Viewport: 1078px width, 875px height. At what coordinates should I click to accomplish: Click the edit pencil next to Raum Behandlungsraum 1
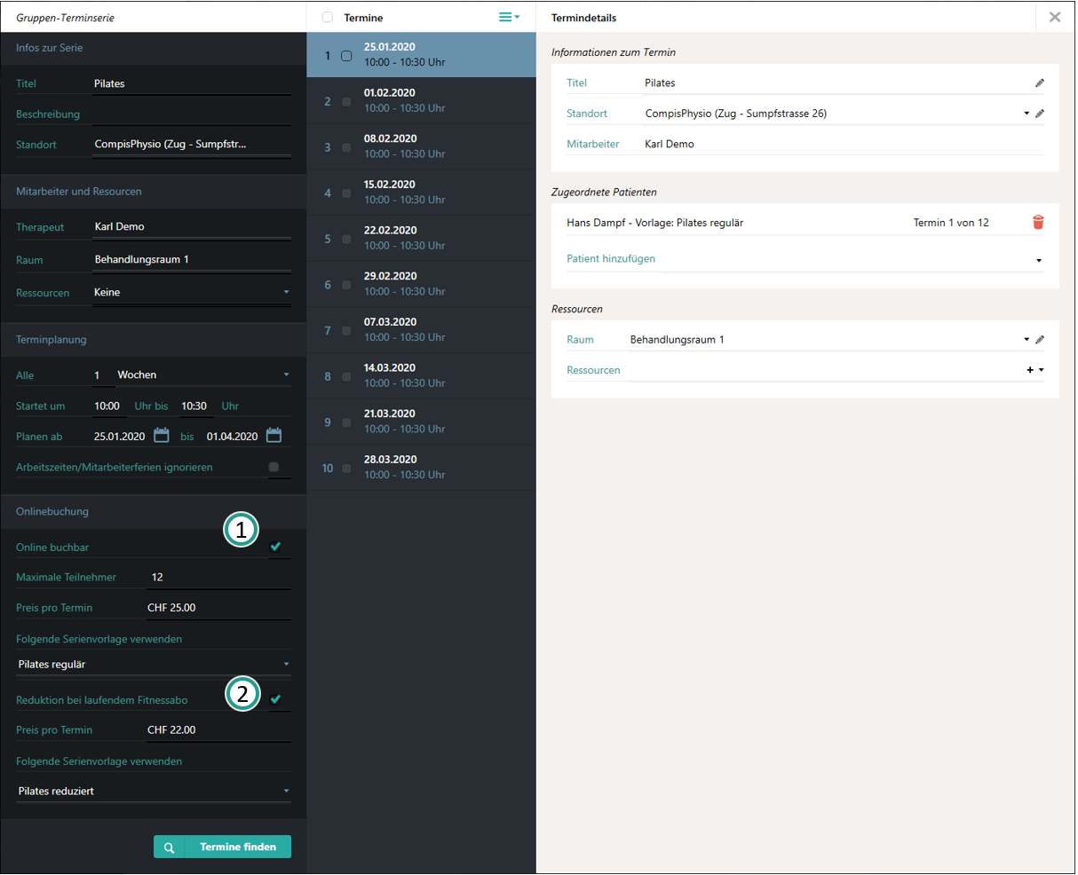click(x=1040, y=340)
